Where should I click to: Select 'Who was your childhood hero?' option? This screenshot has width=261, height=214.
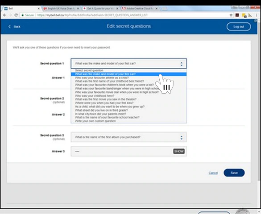128,96
